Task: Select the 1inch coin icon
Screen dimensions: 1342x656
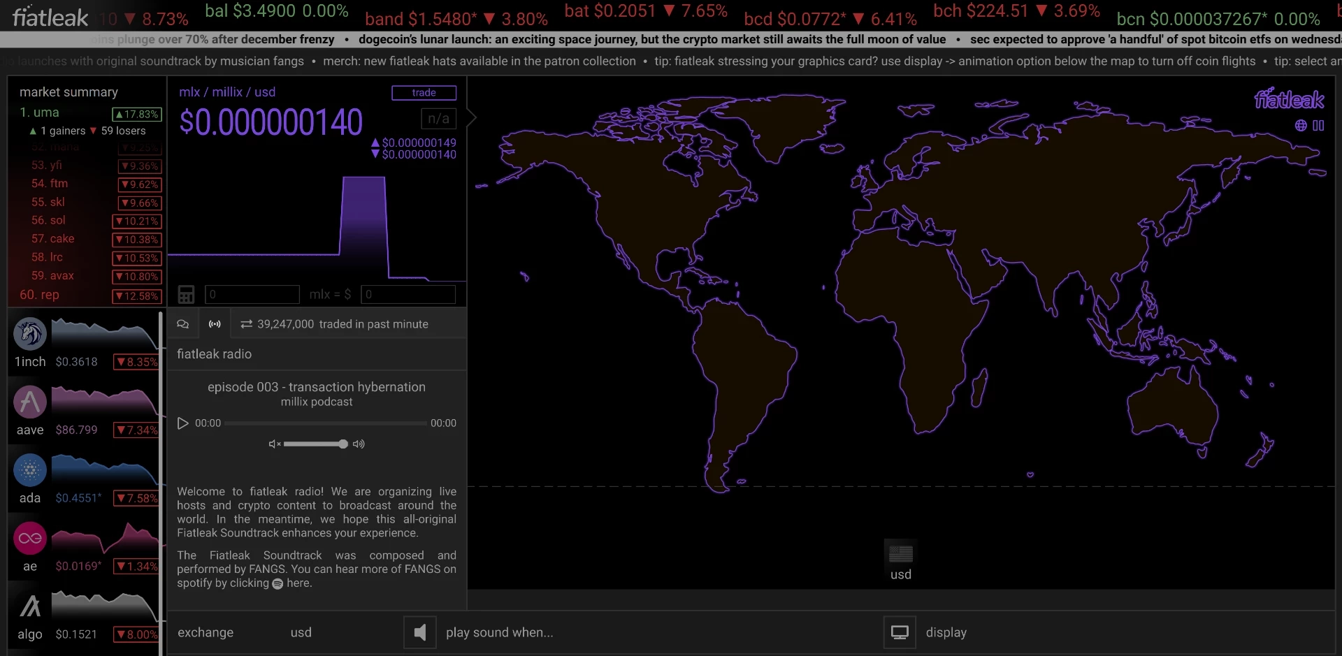Action: point(30,333)
